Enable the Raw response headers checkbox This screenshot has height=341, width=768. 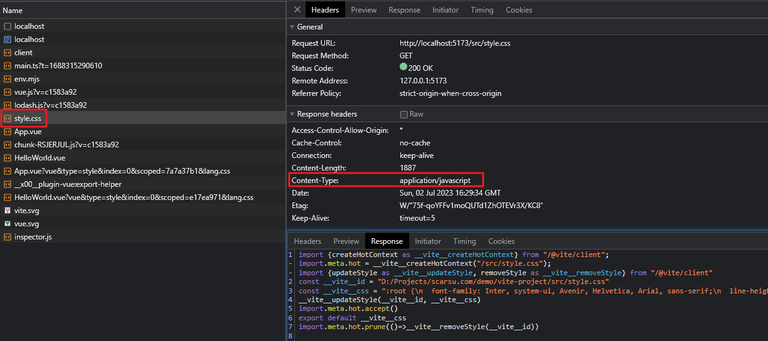404,115
